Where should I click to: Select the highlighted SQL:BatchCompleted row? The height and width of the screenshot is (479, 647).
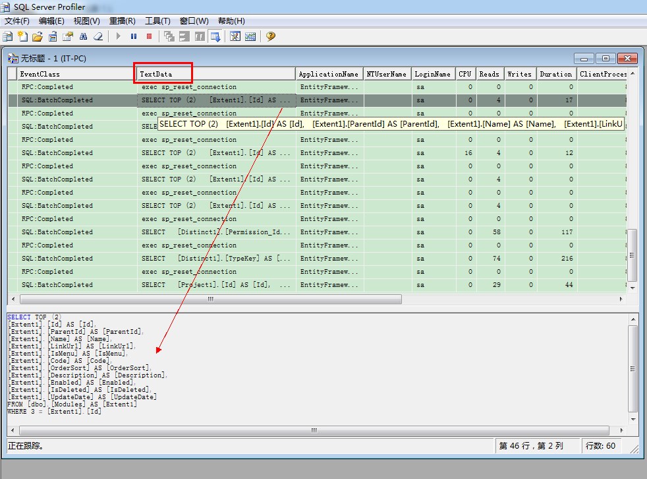tap(318, 100)
